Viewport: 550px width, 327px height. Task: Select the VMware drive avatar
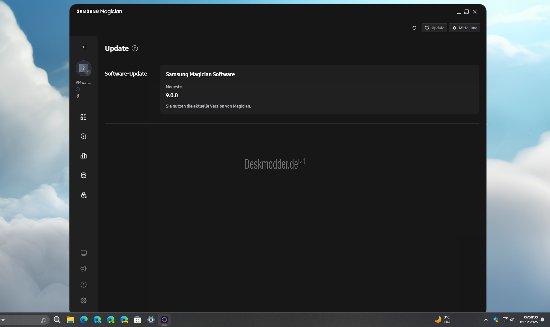click(x=83, y=69)
